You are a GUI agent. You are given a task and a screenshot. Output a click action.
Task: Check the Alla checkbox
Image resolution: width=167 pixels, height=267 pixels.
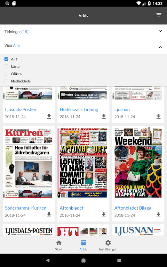[6, 59]
